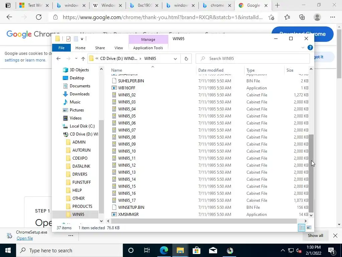Select the WINSETUP.BIN file
342x257 pixels.
click(131, 207)
